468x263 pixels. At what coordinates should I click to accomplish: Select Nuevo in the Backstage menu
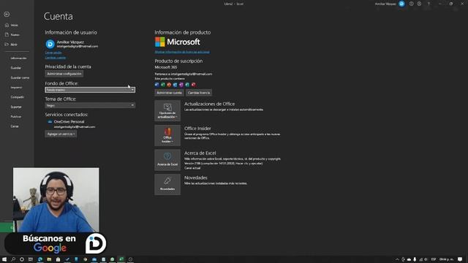(15, 35)
